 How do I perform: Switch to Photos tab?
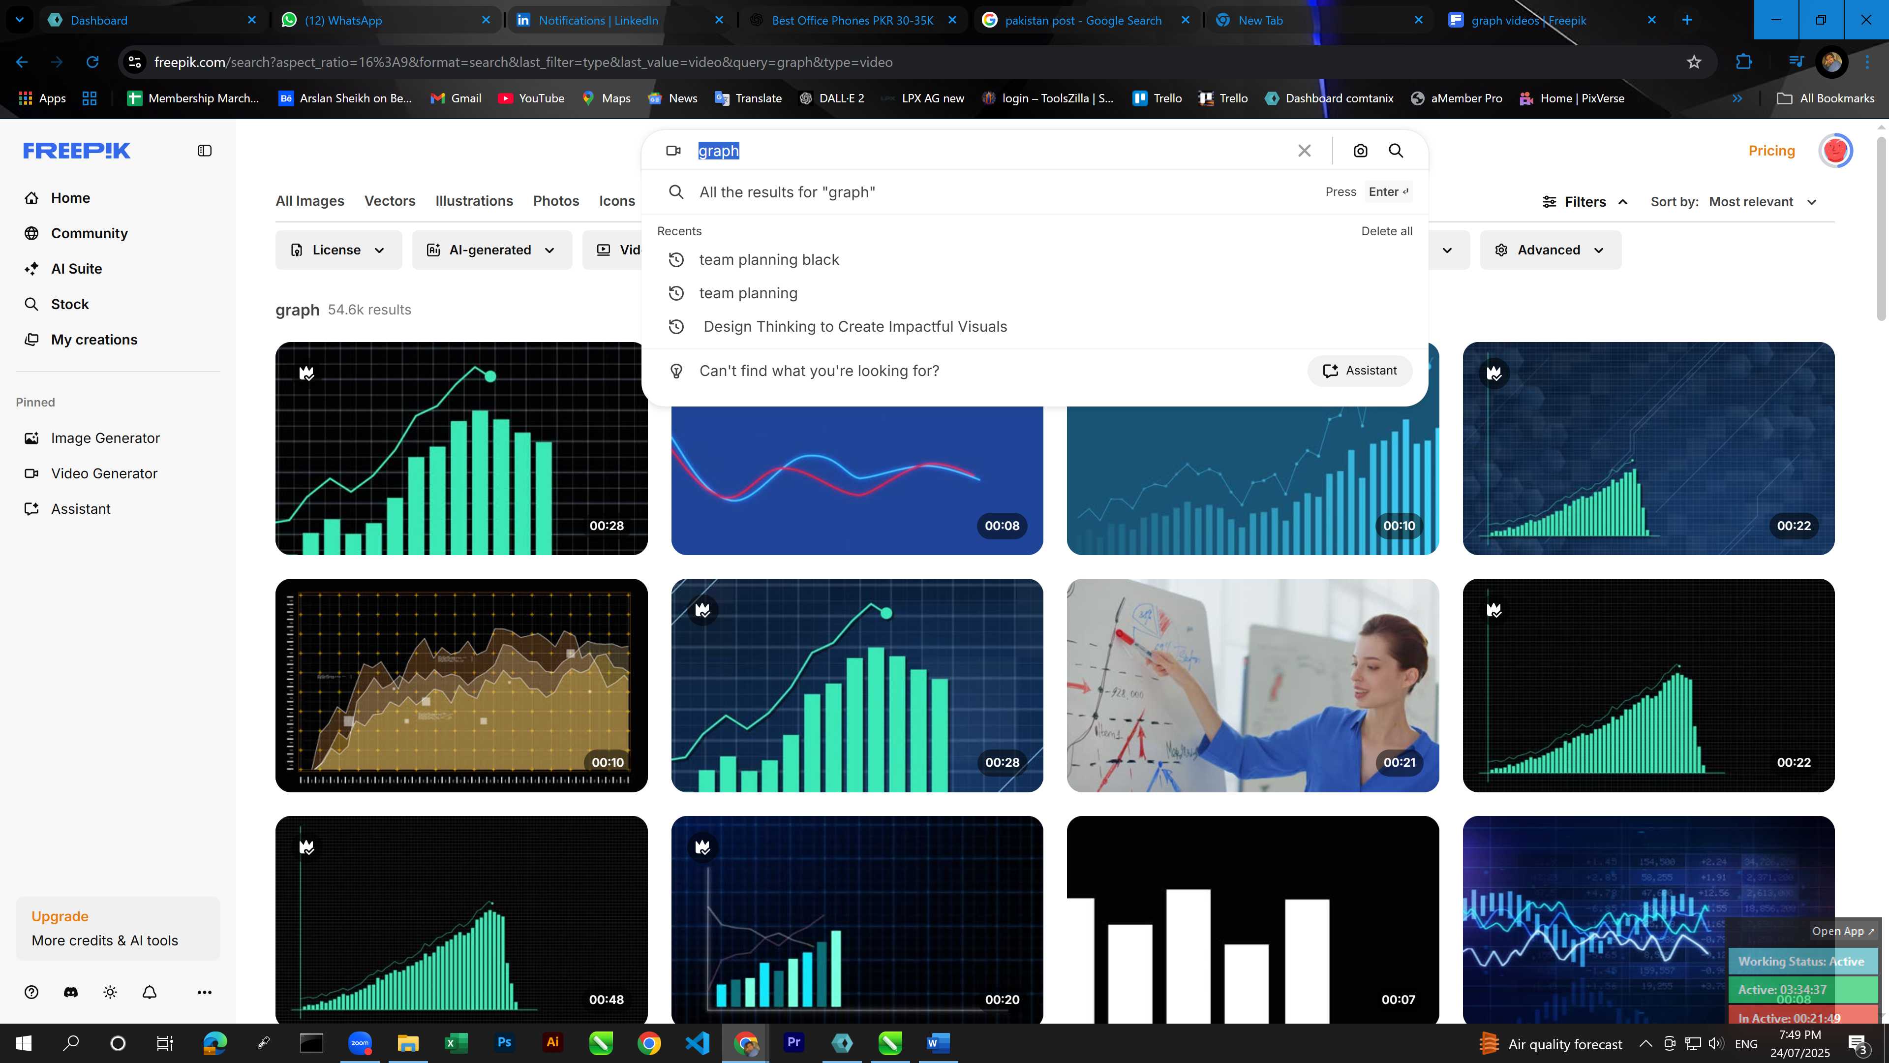tap(556, 201)
